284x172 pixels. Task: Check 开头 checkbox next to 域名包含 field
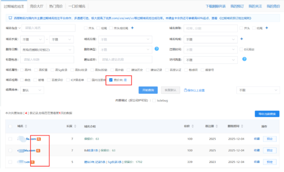pos(86,28)
